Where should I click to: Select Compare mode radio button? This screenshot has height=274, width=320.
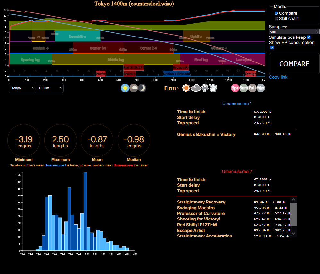click(276, 13)
